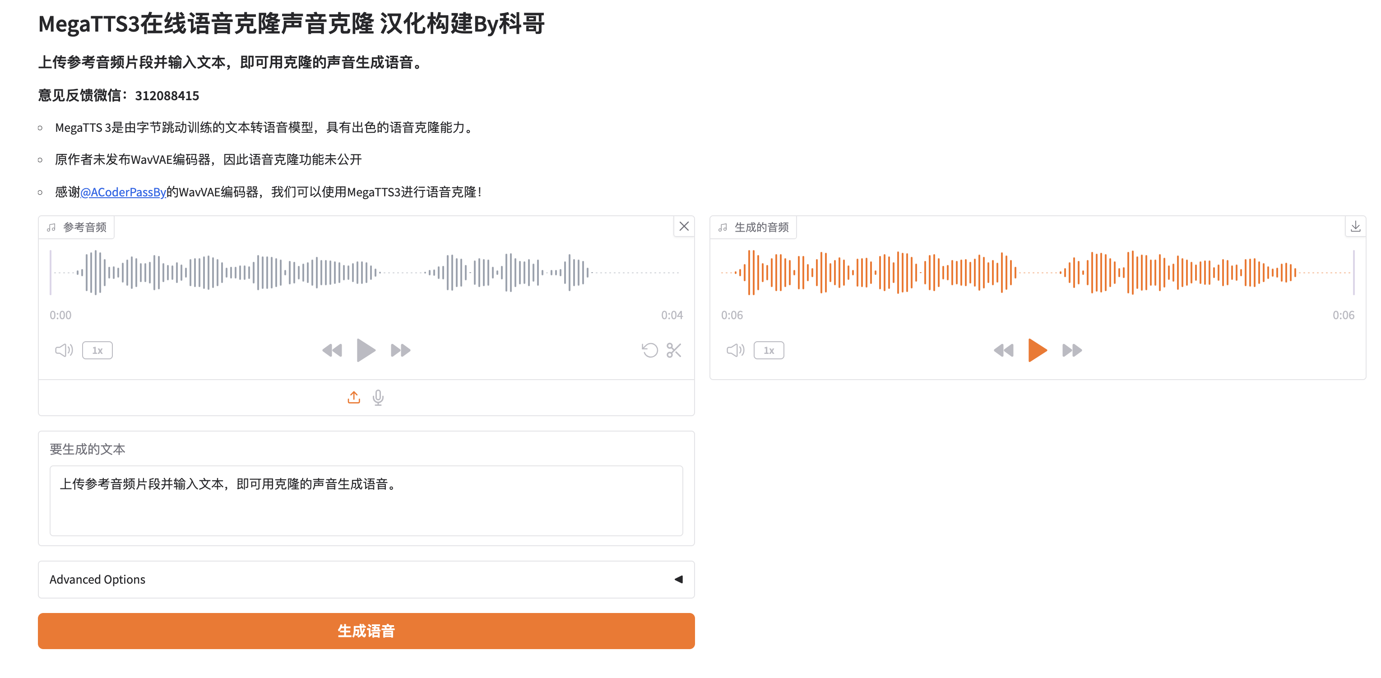Fast-forward the reference audio
Image resolution: width=1381 pixels, height=678 pixels.
pos(400,350)
